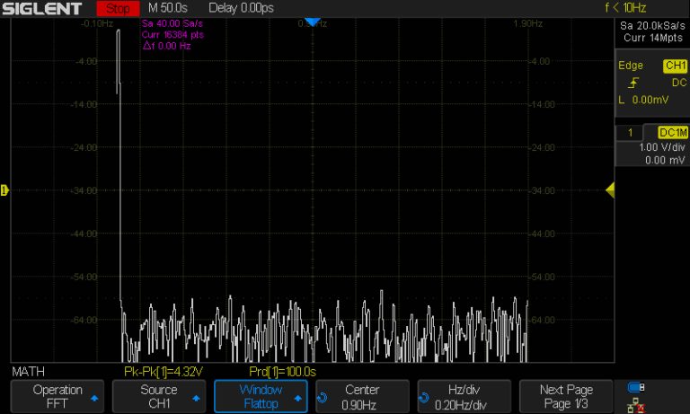Click the M 50.0s timebase readout

tap(169, 8)
